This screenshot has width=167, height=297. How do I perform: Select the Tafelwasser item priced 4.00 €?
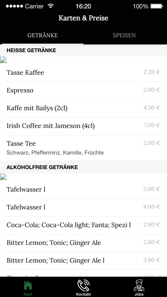click(83, 207)
